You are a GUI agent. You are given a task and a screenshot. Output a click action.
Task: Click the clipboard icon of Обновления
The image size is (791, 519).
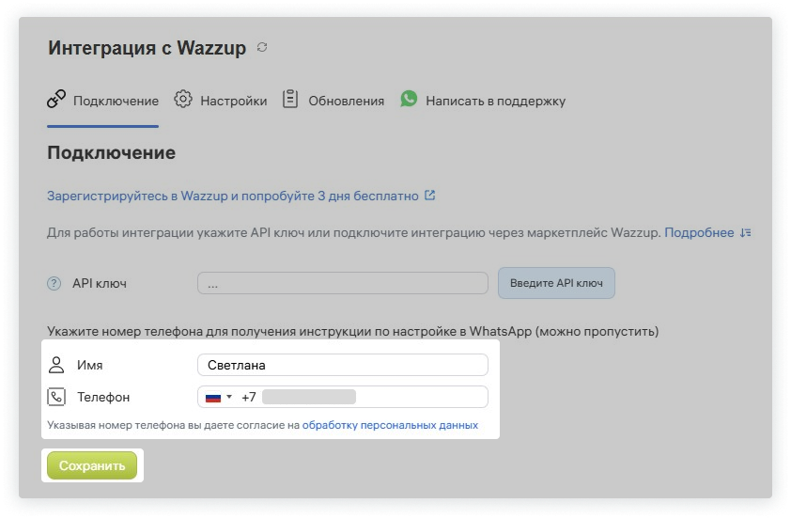click(290, 99)
